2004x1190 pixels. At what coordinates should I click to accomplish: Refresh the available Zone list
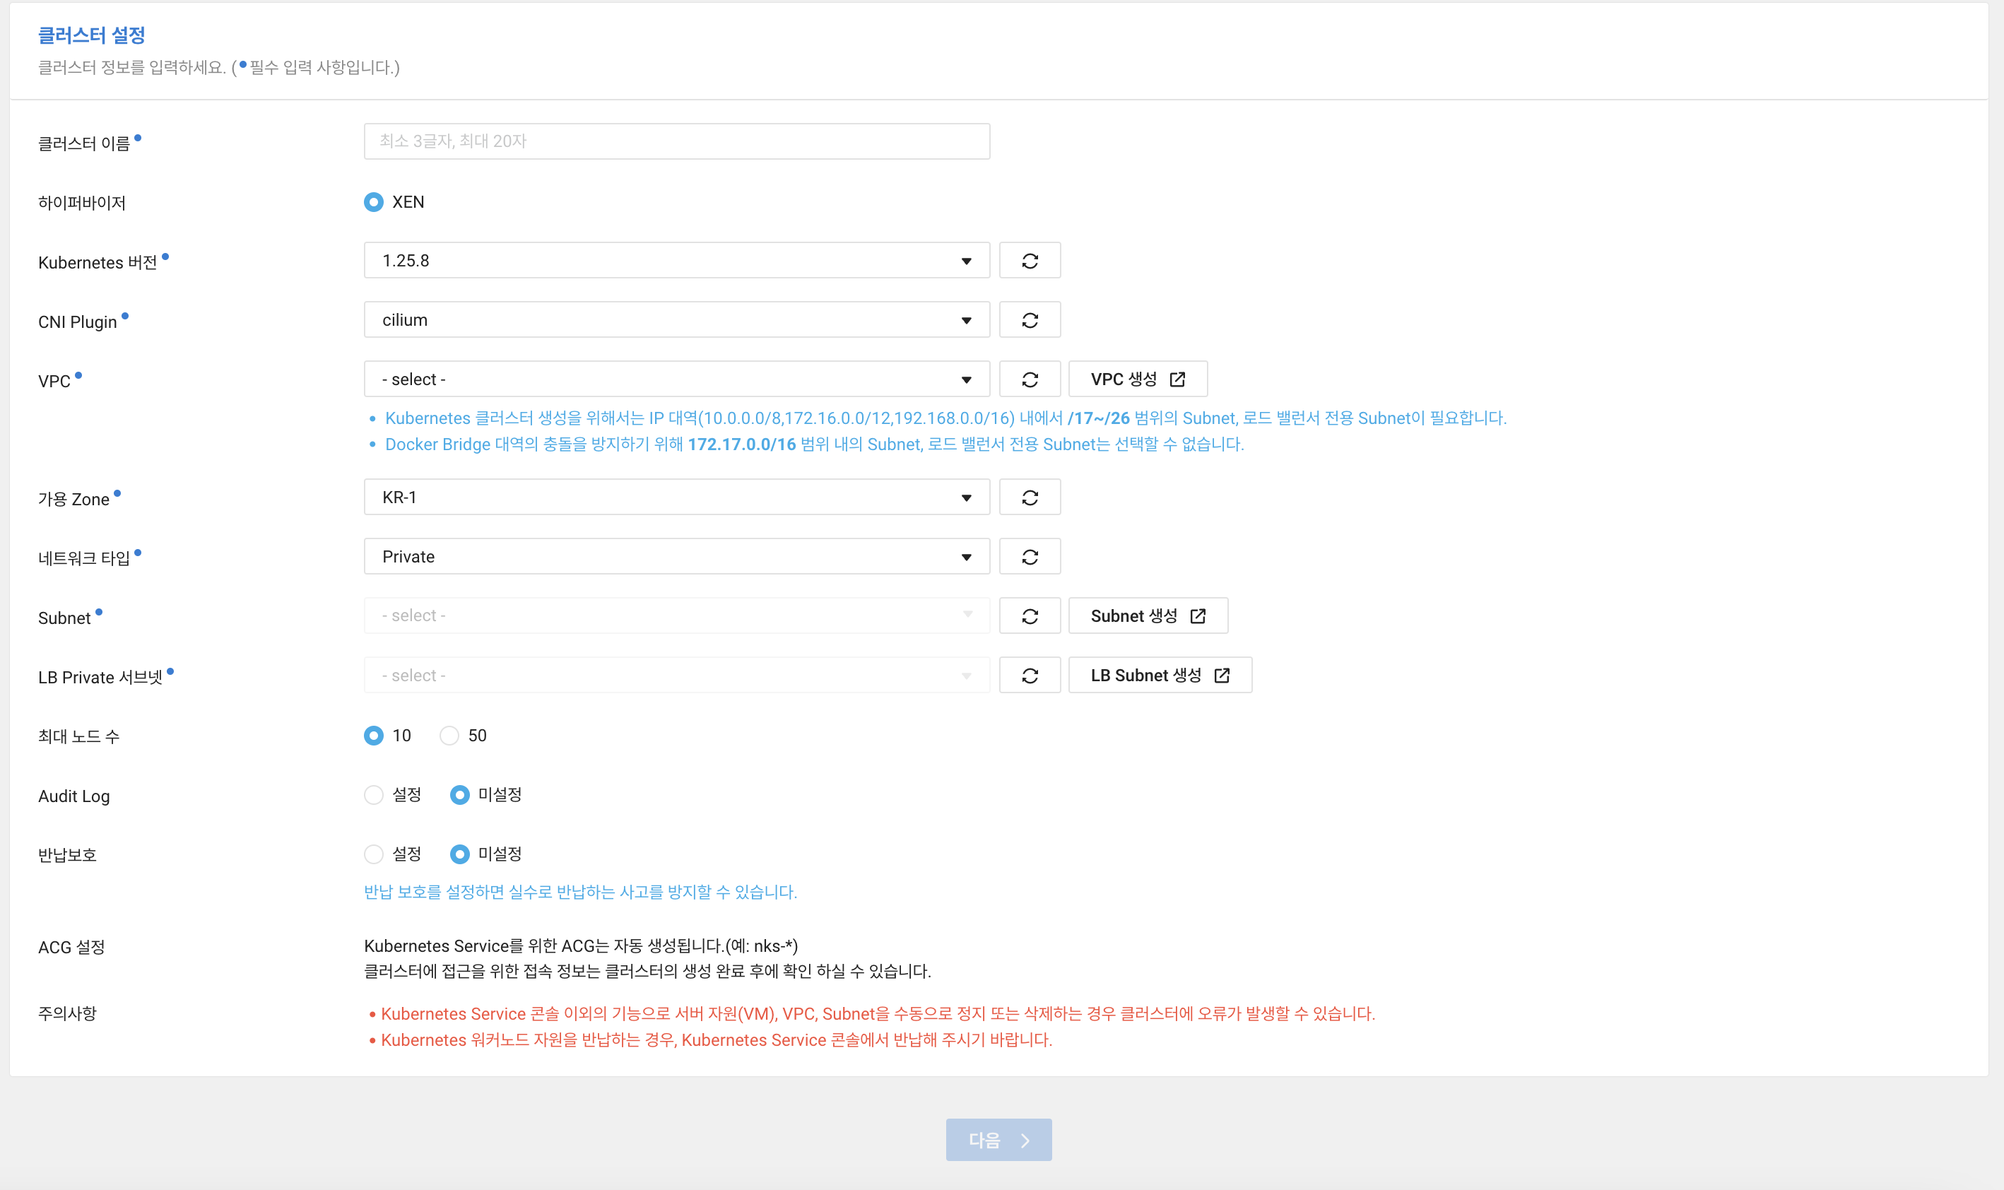[1030, 497]
